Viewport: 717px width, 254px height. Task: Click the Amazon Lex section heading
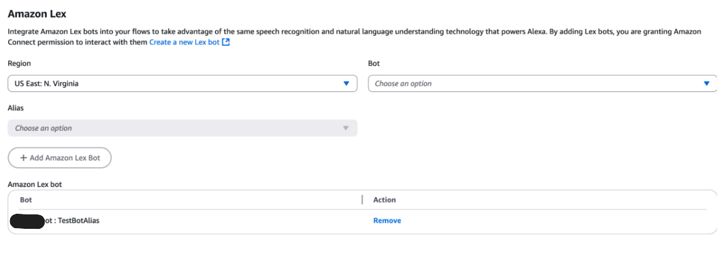click(37, 14)
